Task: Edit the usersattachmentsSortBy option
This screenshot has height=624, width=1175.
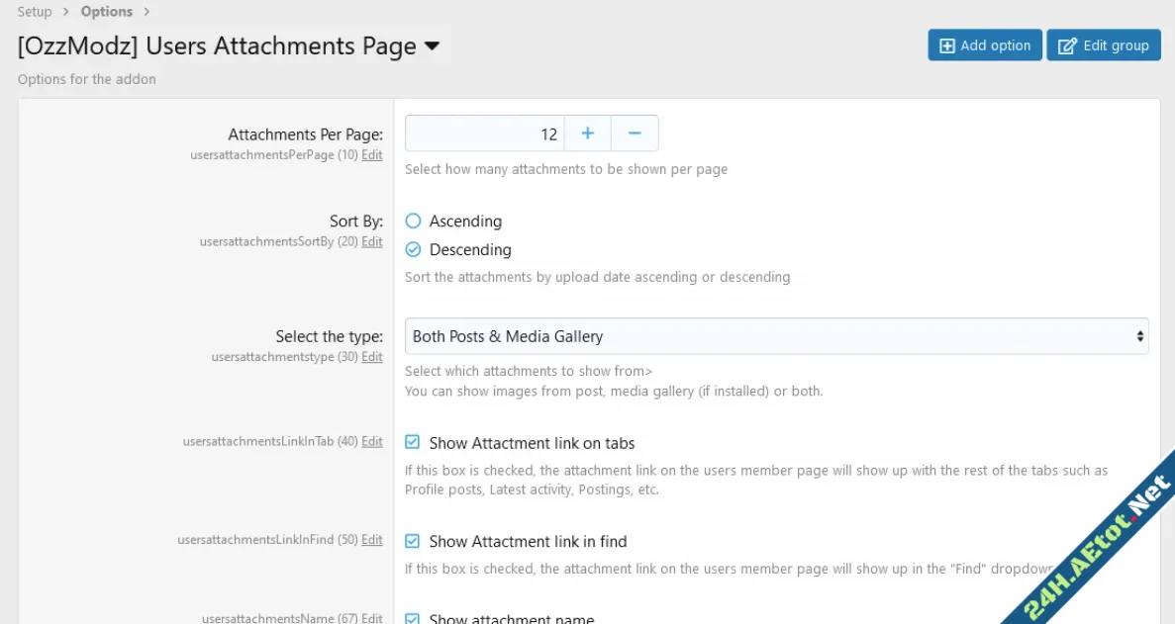Action: point(371,241)
